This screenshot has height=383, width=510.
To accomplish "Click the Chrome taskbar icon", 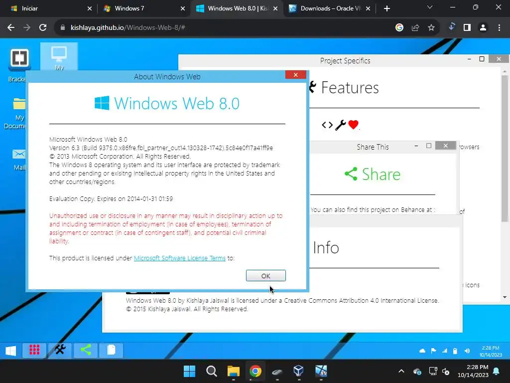I will (x=255, y=371).
